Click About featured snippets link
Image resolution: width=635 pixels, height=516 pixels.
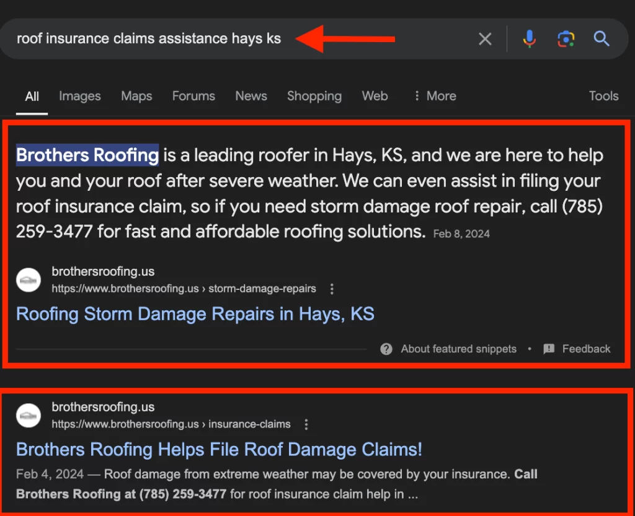[x=458, y=349]
